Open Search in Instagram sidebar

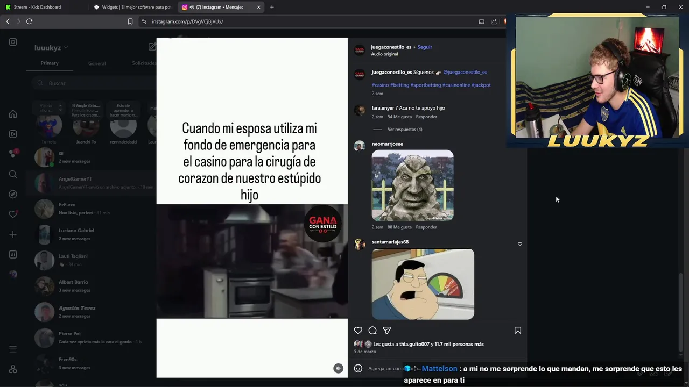(x=13, y=174)
